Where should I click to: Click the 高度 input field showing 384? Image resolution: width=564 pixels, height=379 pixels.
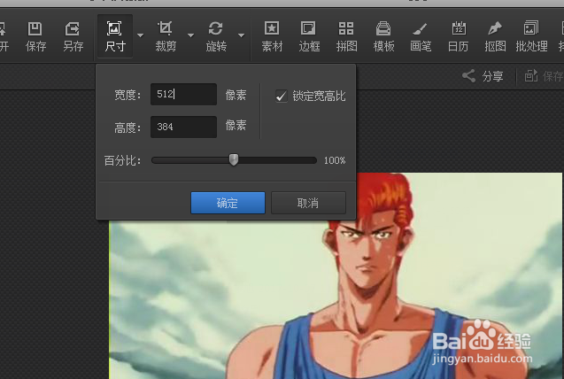point(183,127)
